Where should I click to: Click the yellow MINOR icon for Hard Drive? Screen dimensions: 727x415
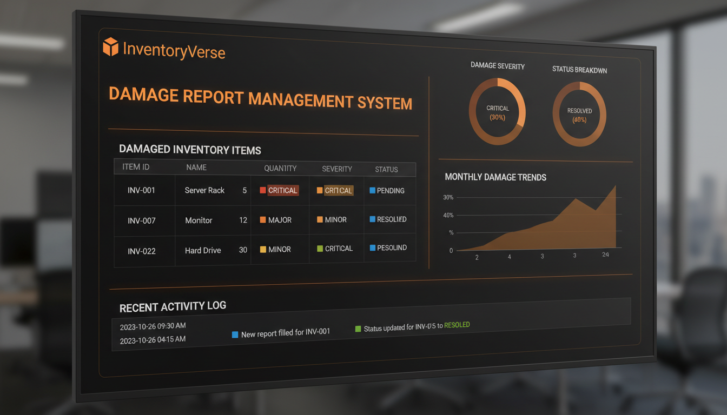coord(263,248)
